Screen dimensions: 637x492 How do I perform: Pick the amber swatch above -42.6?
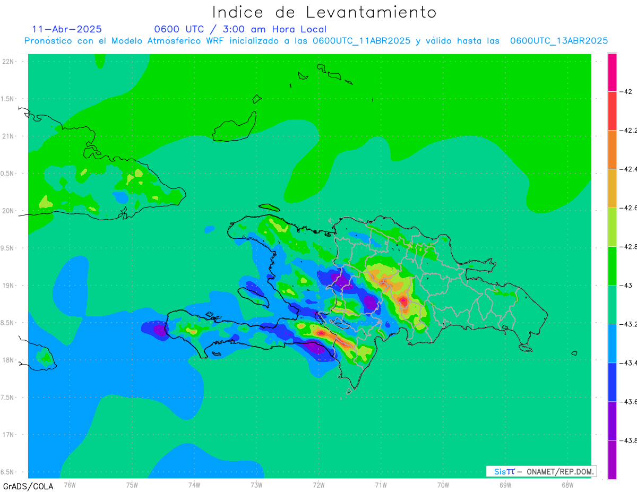(612, 188)
